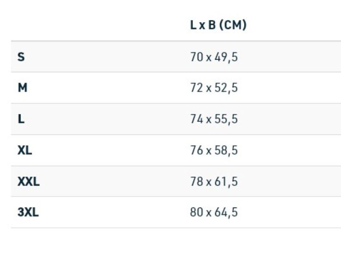Screen dimensions: 341x253
Task: Click blank area right of 78 x 61,5
Action: pyautogui.click(x=289, y=182)
